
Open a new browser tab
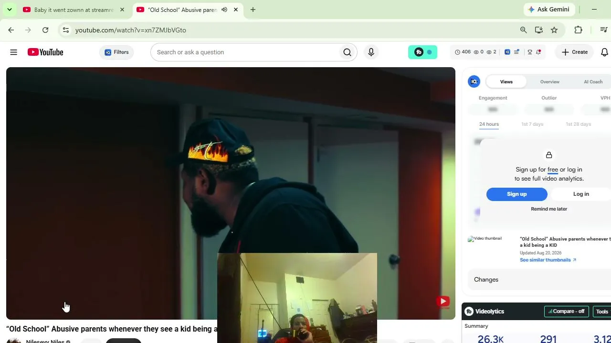pyautogui.click(x=253, y=10)
